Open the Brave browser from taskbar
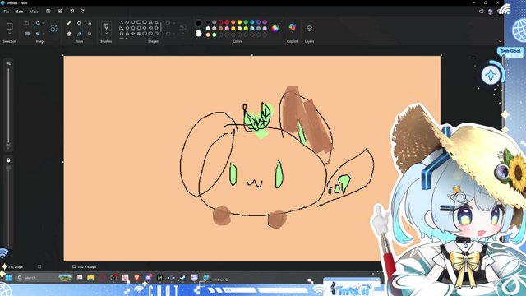This screenshot has width=526, height=296. [137, 278]
